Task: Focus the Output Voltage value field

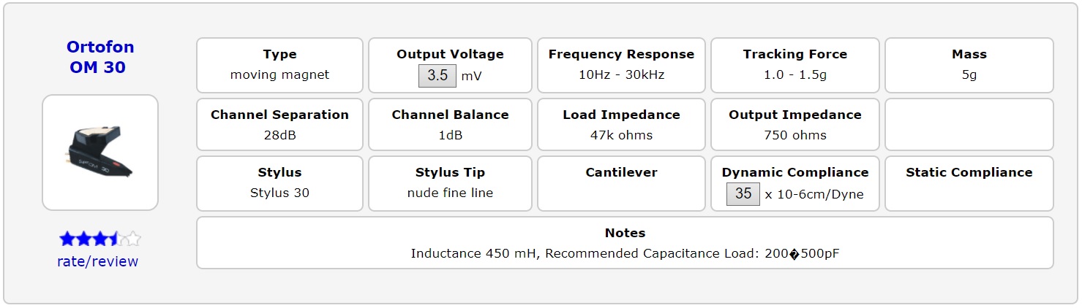Action: click(437, 75)
